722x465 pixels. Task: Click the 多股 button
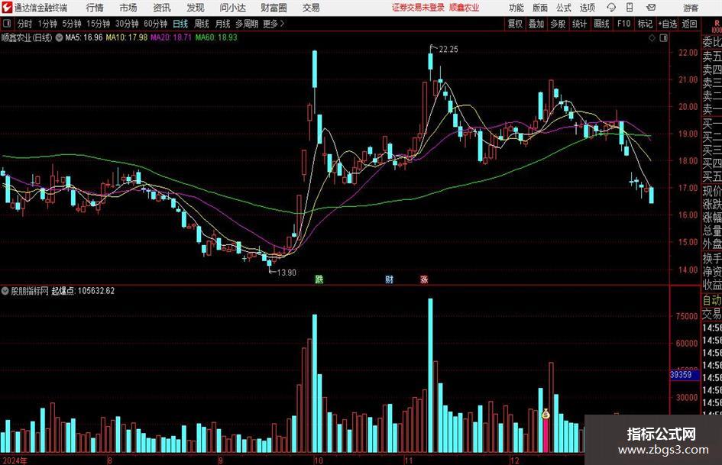click(558, 24)
